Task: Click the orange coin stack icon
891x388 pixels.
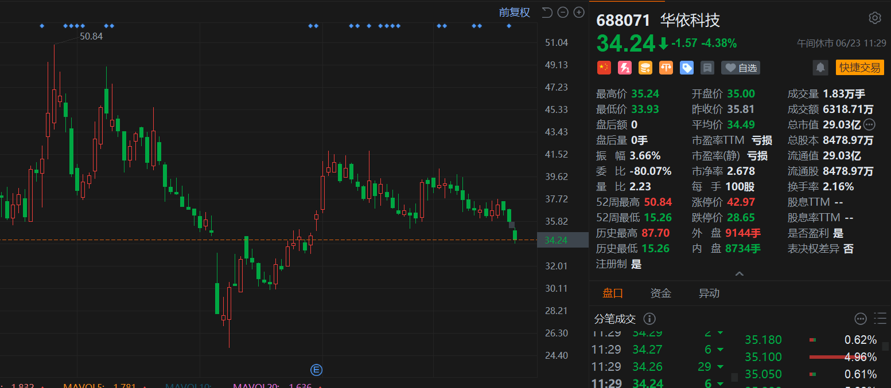Action: [x=645, y=68]
